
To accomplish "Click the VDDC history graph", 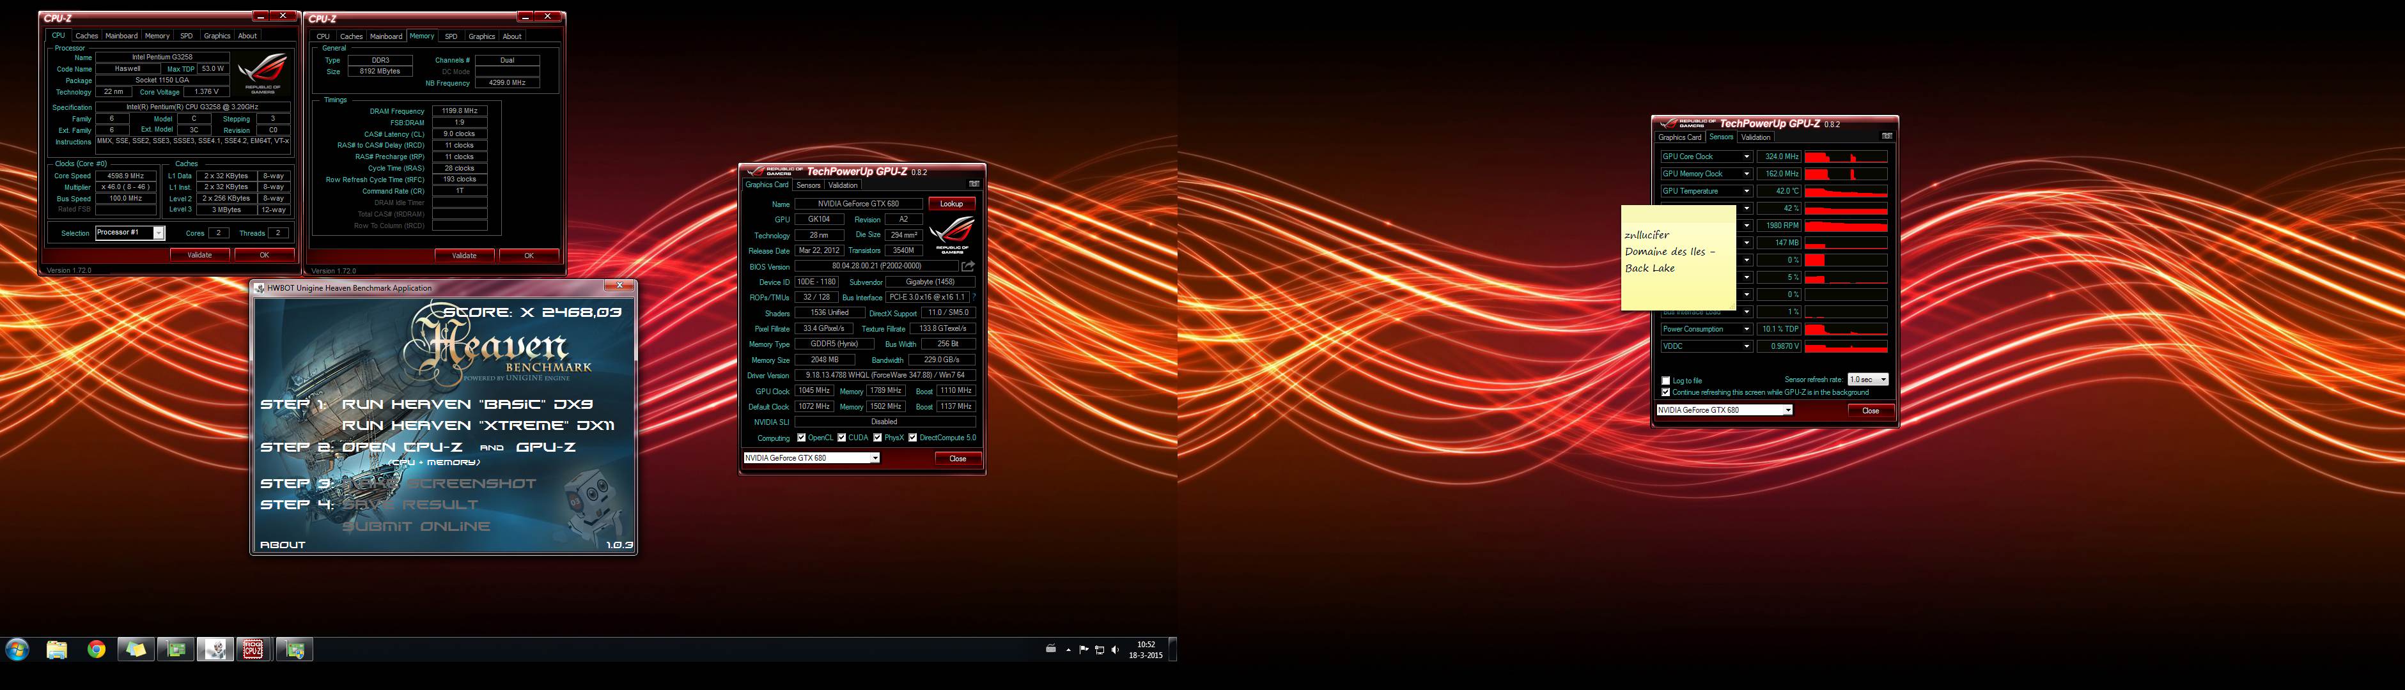I will coord(1846,346).
